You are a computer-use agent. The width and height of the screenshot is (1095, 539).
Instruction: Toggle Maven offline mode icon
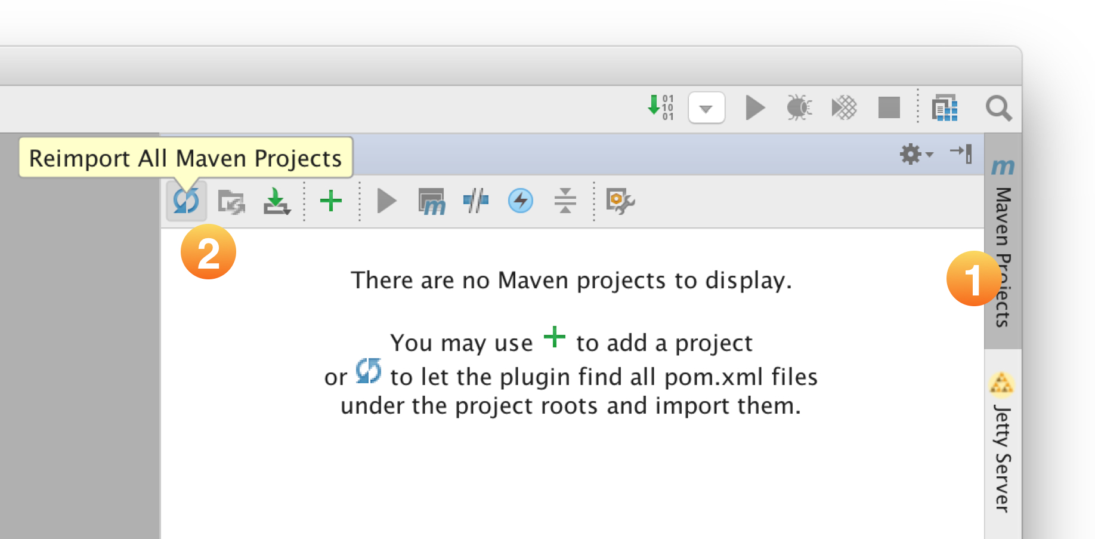(x=476, y=201)
